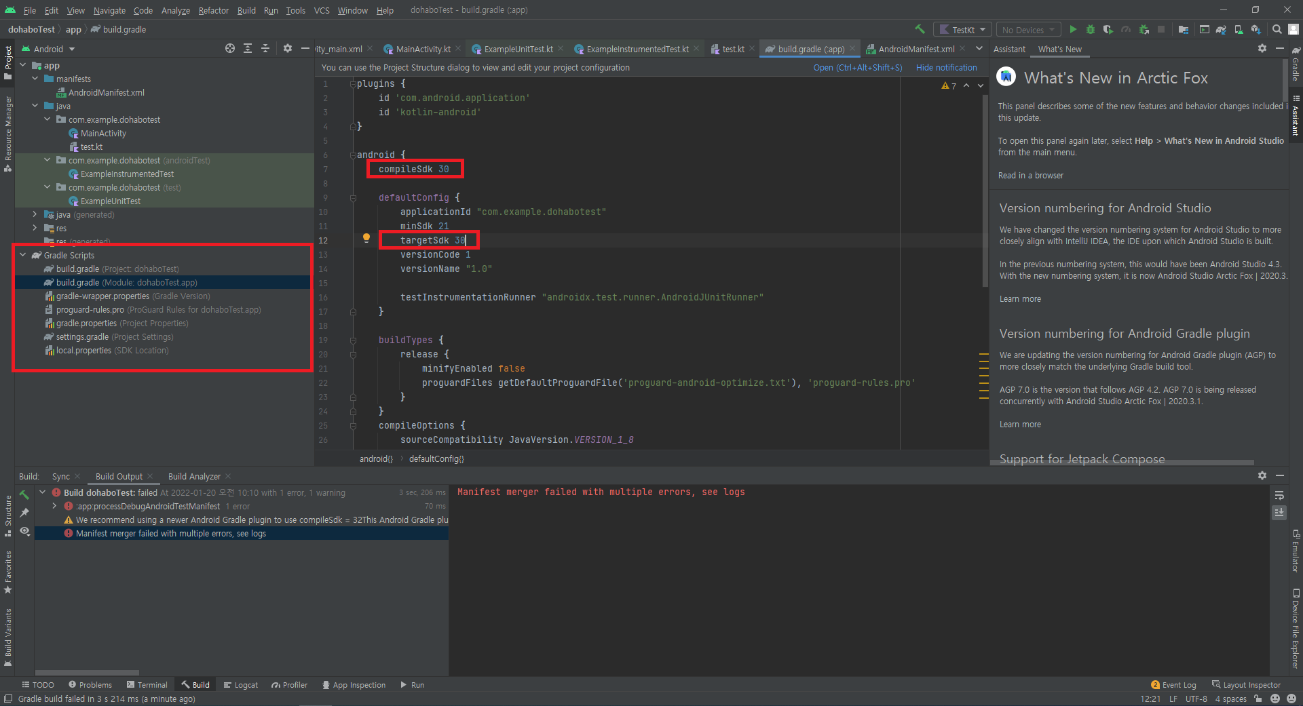Show hidden editor tabs chevron
1303x706 pixels.
979,48
